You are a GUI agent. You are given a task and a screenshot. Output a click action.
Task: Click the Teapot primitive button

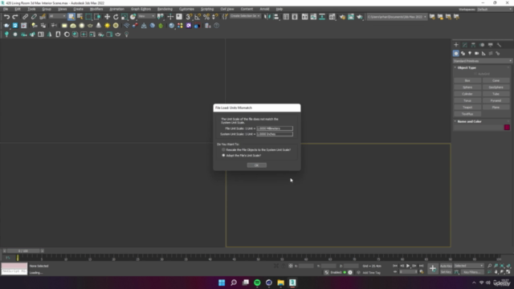(467, 107)
